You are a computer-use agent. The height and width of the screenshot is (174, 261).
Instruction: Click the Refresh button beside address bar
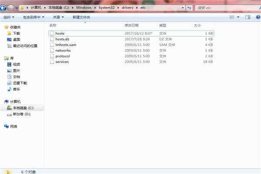pyautogui.click(x=189, y=8)
